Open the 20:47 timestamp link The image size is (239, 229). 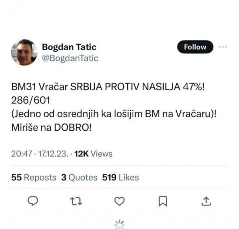point(22,154)
